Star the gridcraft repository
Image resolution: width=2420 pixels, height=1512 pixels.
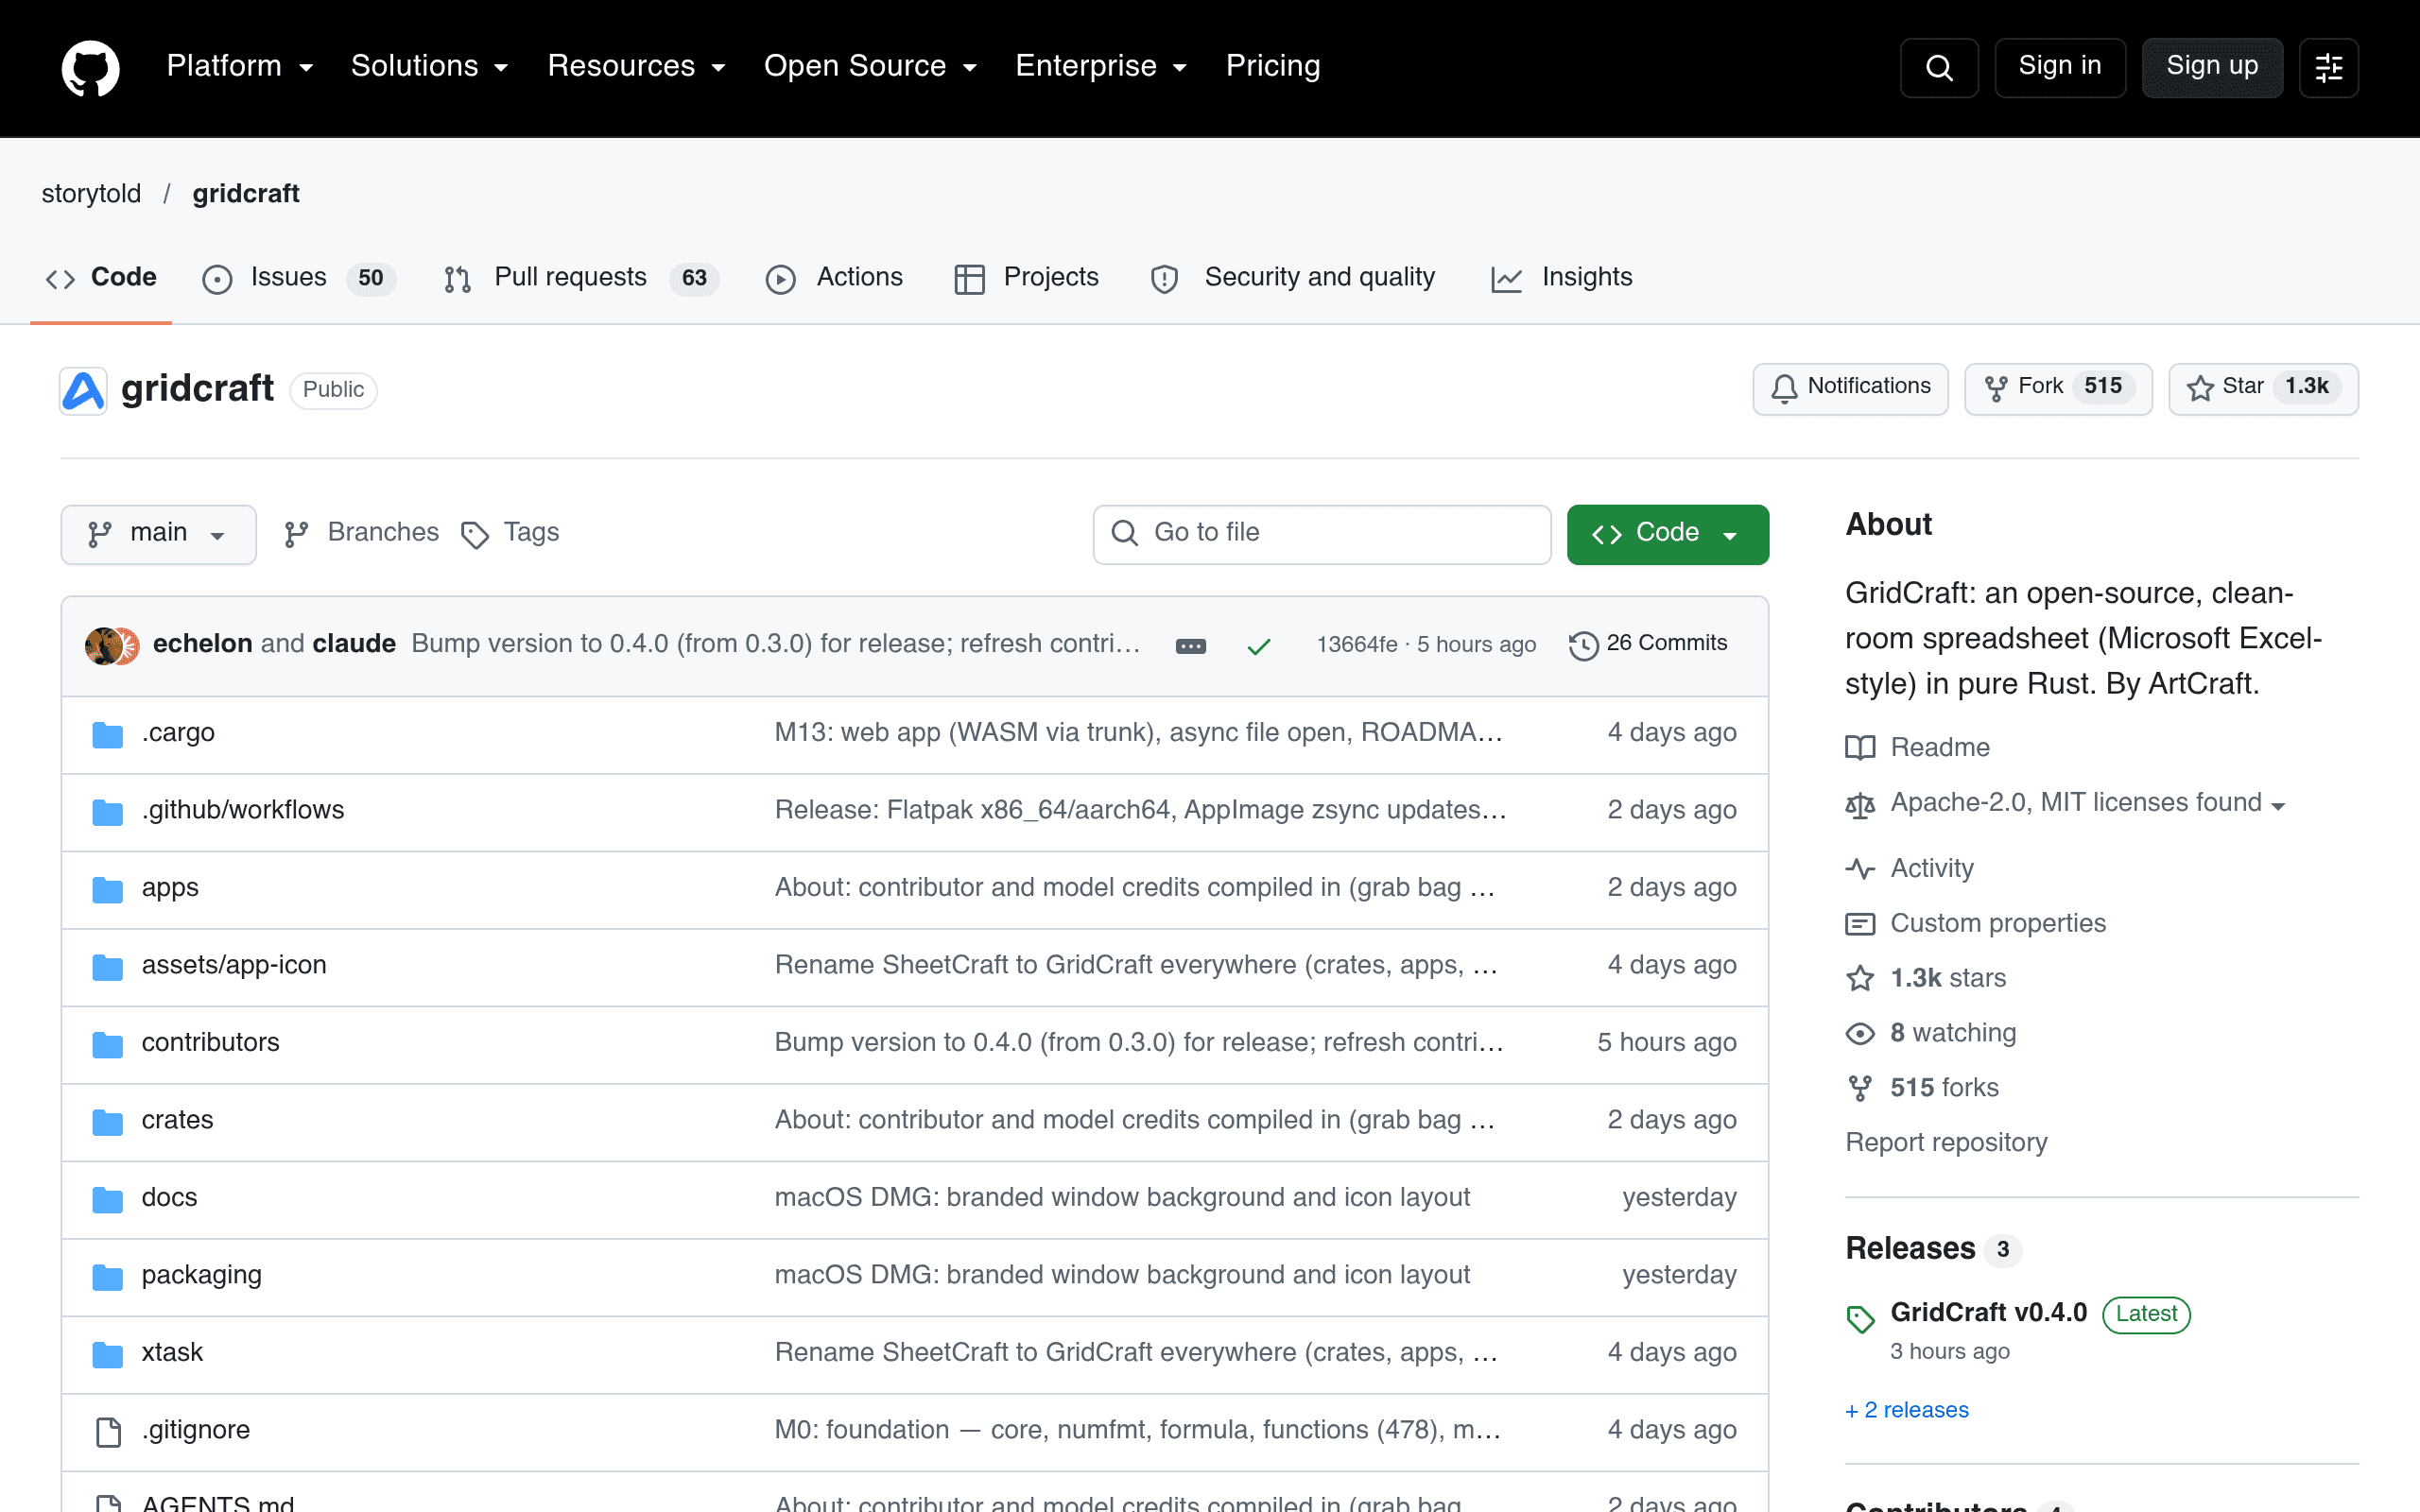coord(2263,388)
